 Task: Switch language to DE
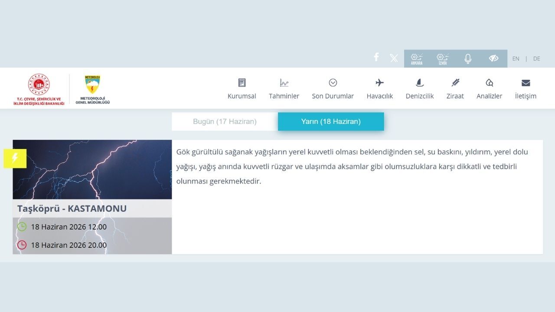(x=537, y=58)
